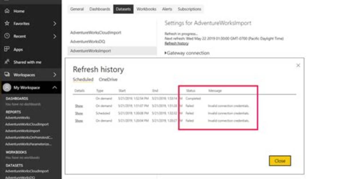Collapse the My Workspace section chevron
Screen dimensions: 342x179
55,88
